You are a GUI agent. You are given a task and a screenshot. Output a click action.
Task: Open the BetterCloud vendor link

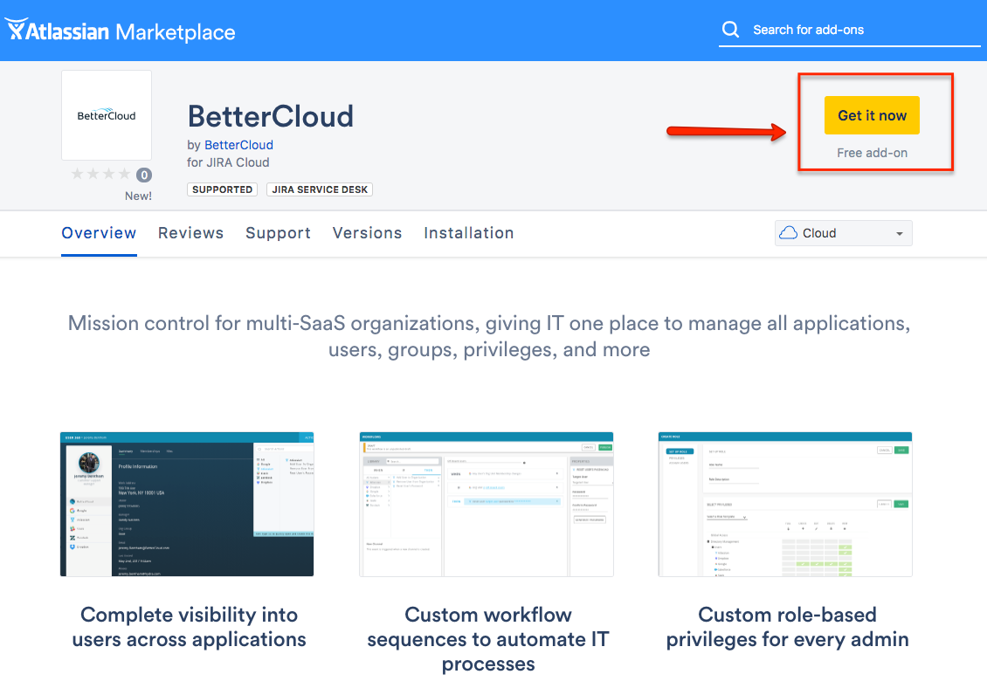pos(238,145)
